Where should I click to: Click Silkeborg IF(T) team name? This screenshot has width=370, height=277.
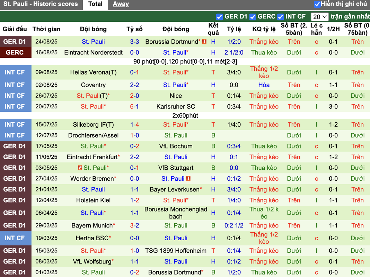[x=93, y=124]
